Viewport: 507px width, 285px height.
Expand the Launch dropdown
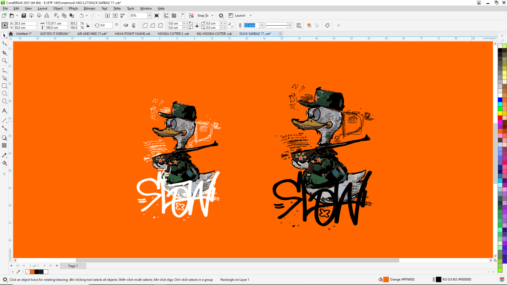[x=251, y=16]
